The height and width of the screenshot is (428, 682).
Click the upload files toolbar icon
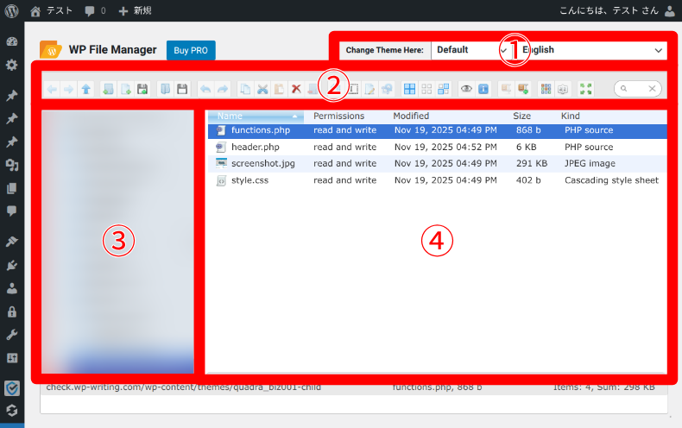(142, 89)
